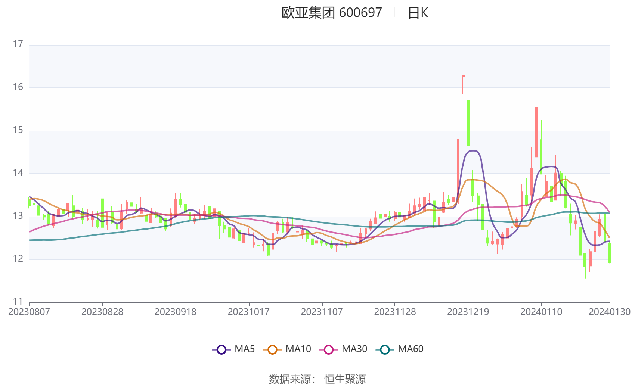This screenshot has height=386, width=635.
Task: Click the y-axis value 13
Action: 18,216
